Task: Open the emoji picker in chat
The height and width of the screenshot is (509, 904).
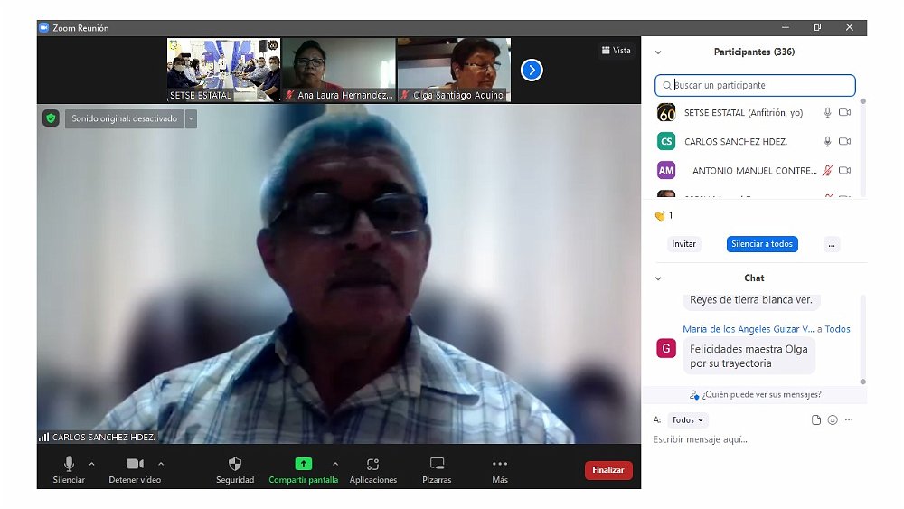Action: coord(833,420)
